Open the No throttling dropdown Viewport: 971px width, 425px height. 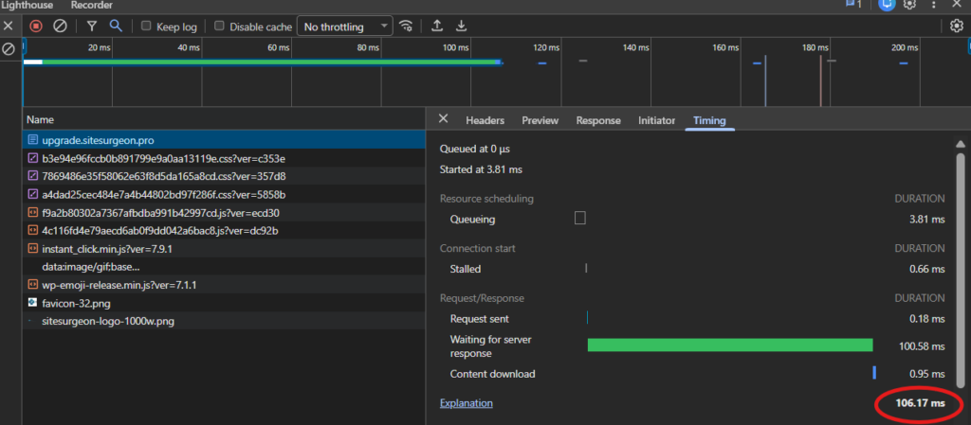click(345, 27)
